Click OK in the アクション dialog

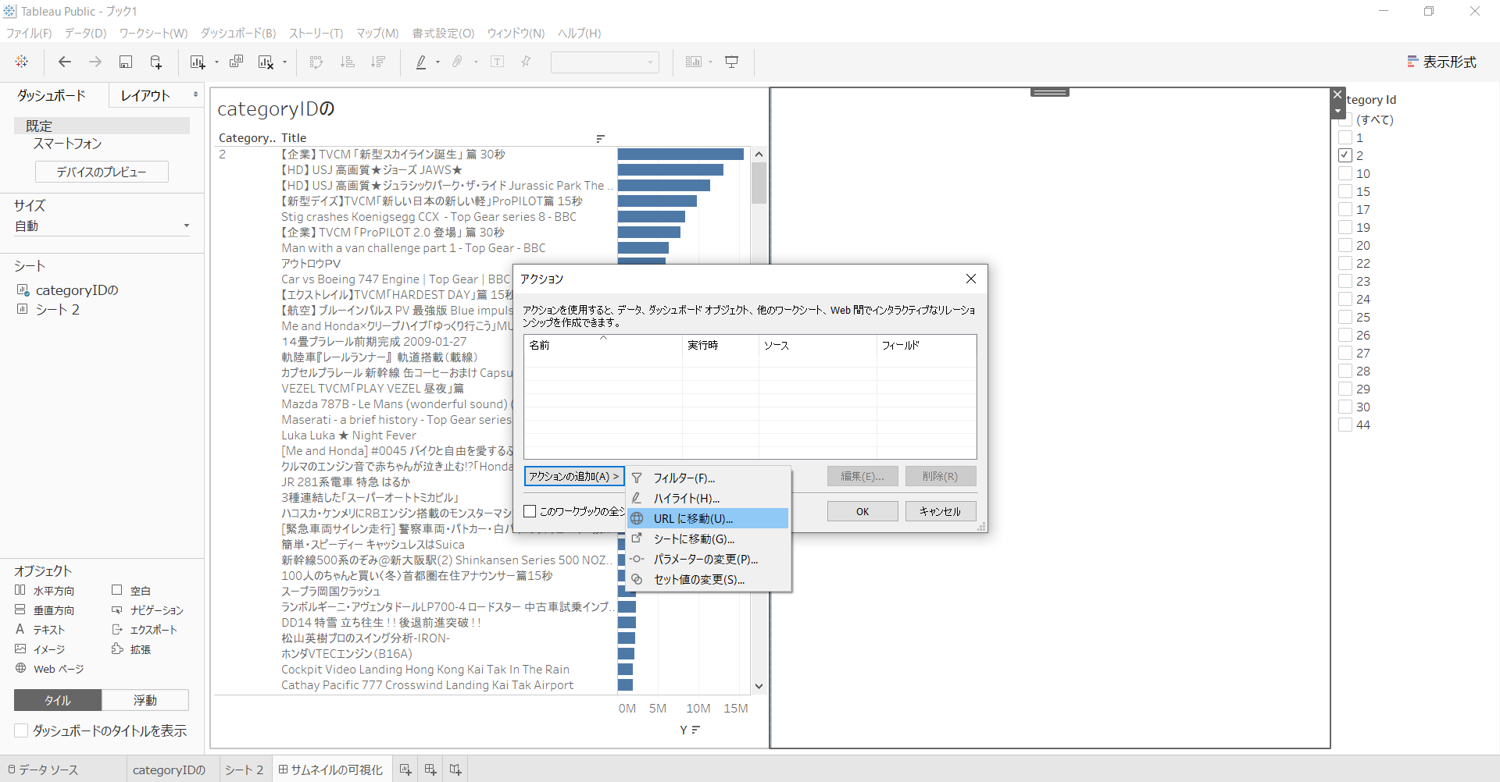[862, 511]
